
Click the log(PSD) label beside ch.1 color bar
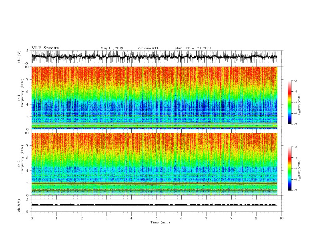[299, 104]
